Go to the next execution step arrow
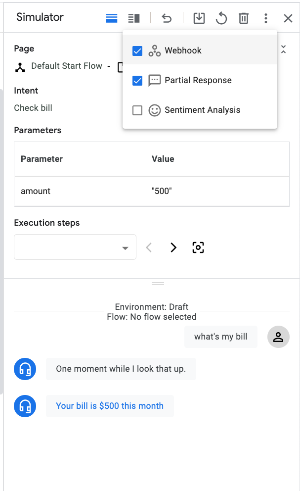The width and height of the screenshot is (300, 491). [173, 247]
